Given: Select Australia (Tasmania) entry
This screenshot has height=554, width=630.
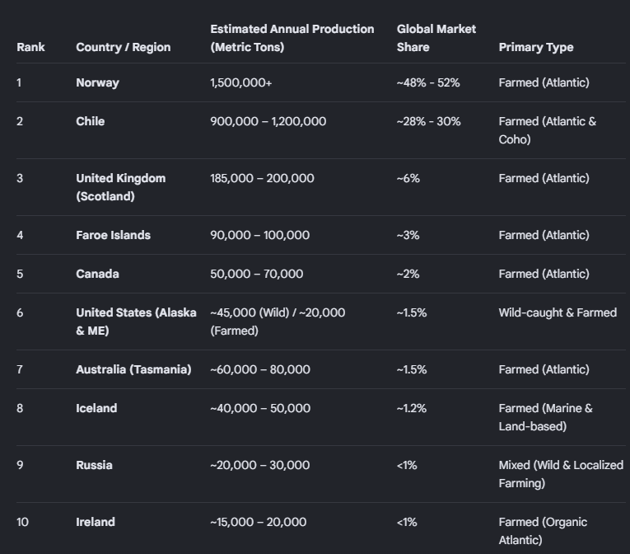Looking at the screenshot, I should tap(133, 369).
